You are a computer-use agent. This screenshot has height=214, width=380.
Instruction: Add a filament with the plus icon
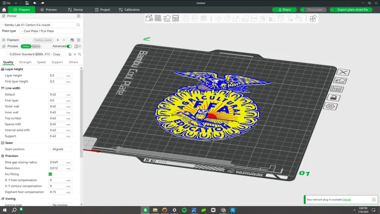click(x=57, y=40)
